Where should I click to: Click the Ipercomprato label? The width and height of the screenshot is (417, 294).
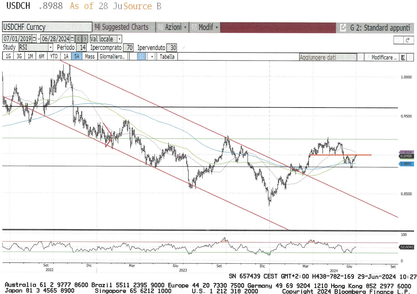106,47
